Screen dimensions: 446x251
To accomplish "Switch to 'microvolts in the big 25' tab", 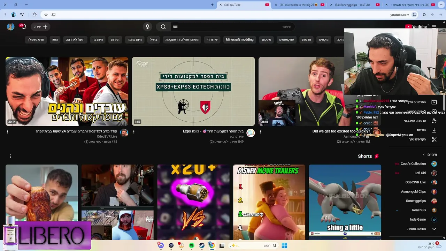I will [x=299, y=5].
